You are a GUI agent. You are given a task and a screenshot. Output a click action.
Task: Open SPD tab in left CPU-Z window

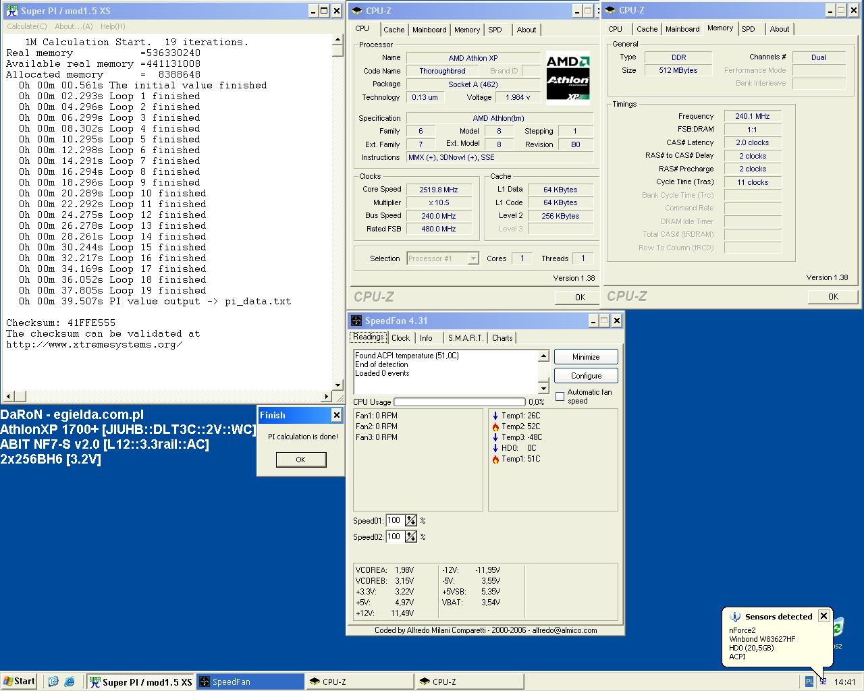coord(495,30)
